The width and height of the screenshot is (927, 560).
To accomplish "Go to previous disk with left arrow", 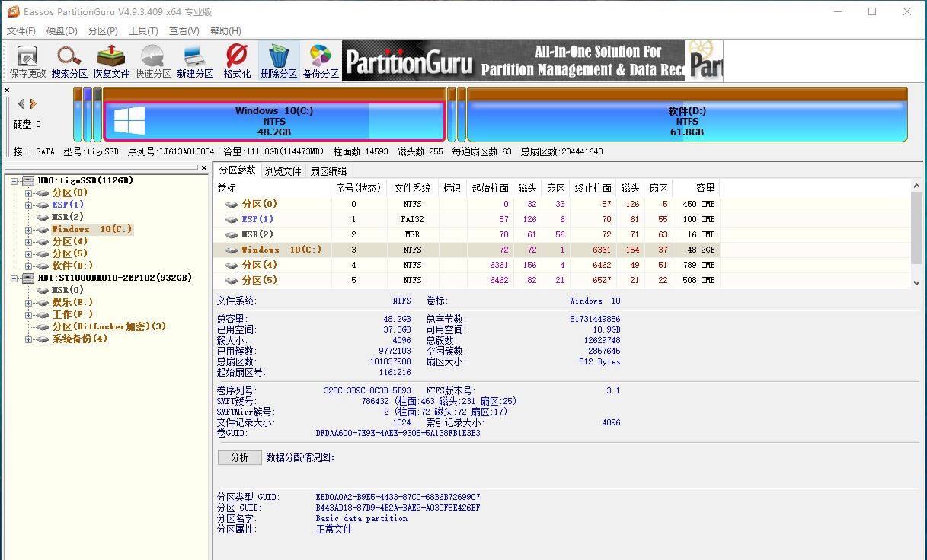I will point(21,104).
